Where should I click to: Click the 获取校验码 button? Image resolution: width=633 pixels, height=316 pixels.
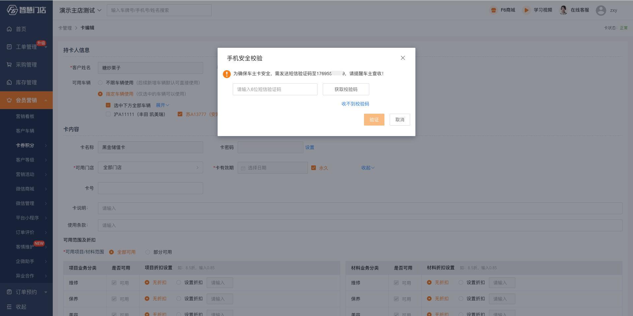coord(346,89)
